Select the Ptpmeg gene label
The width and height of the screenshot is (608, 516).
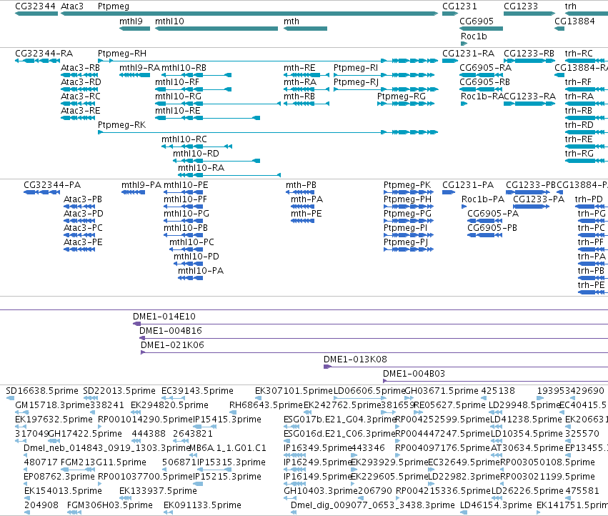point(114,6)
